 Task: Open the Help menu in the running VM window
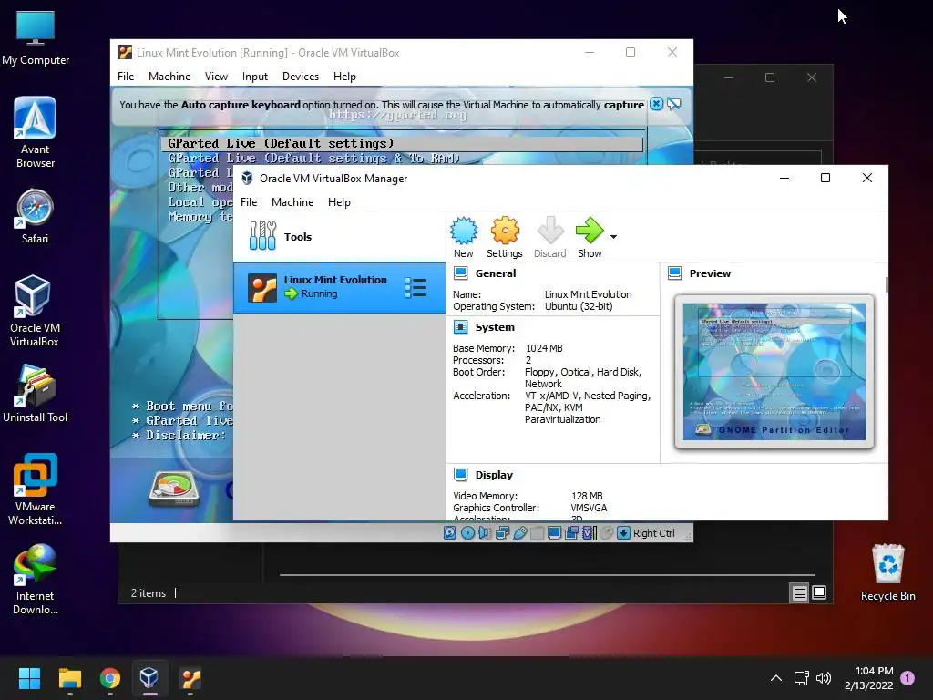(344, 77)
